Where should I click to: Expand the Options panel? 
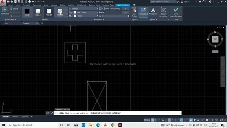(x=153, y=20)
